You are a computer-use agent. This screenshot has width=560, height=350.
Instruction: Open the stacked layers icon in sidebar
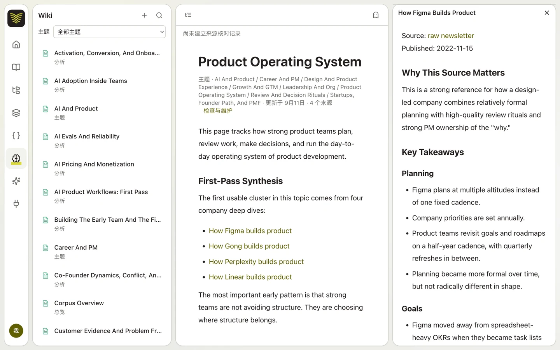(16, 113)
